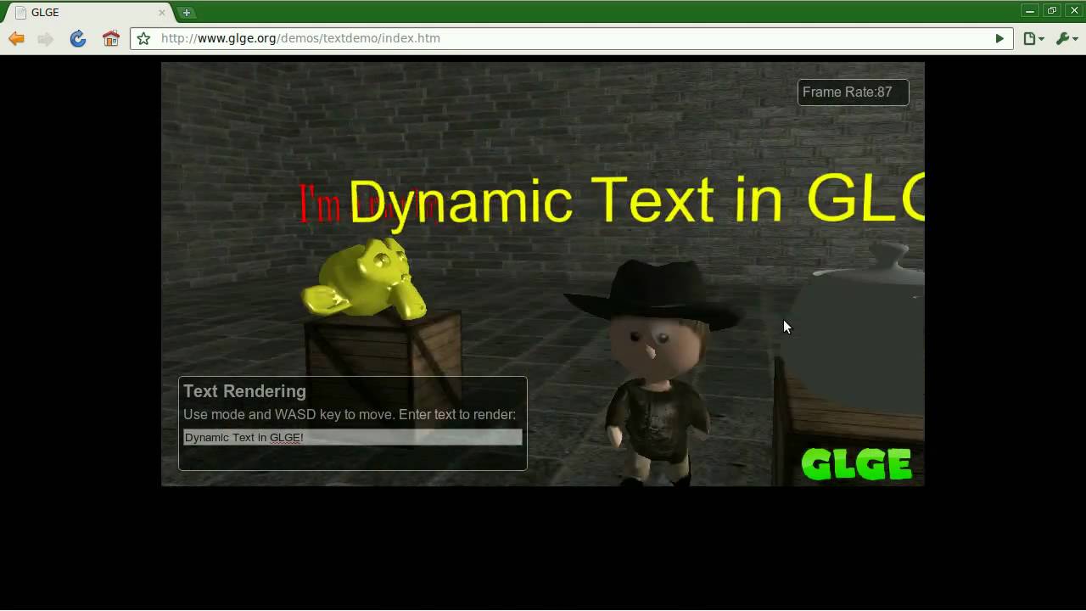
Task: Click the yellow monkey head model
Action: click(x=365, y=278)
